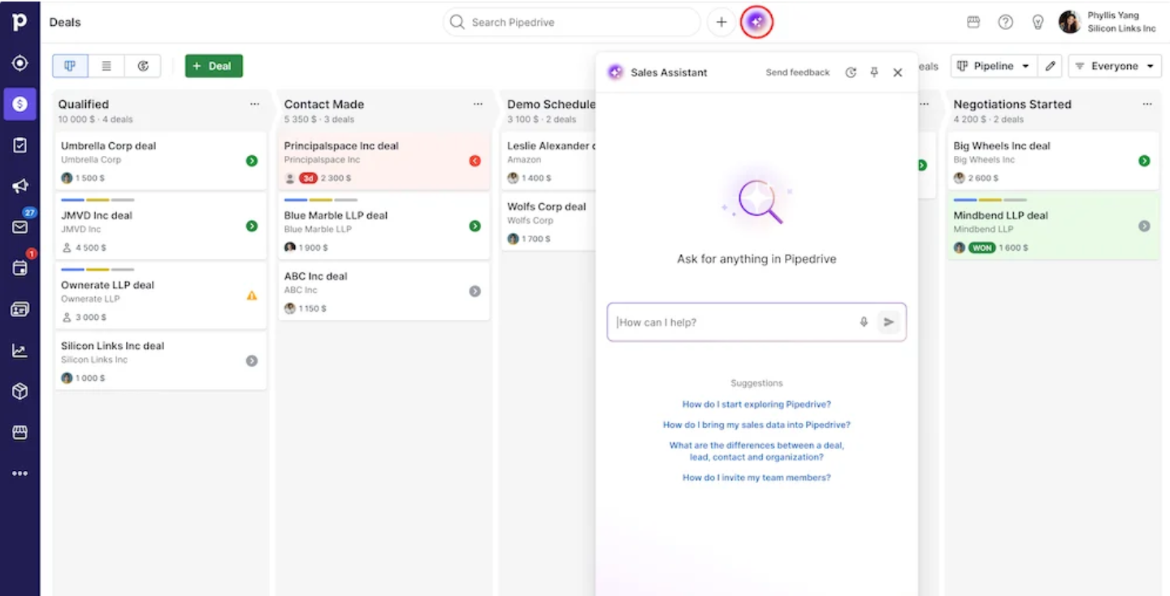Click grey activity arrow on Mindbend LLP deal
This screenshot has width=1170, height=596.
coord(1144,226)
